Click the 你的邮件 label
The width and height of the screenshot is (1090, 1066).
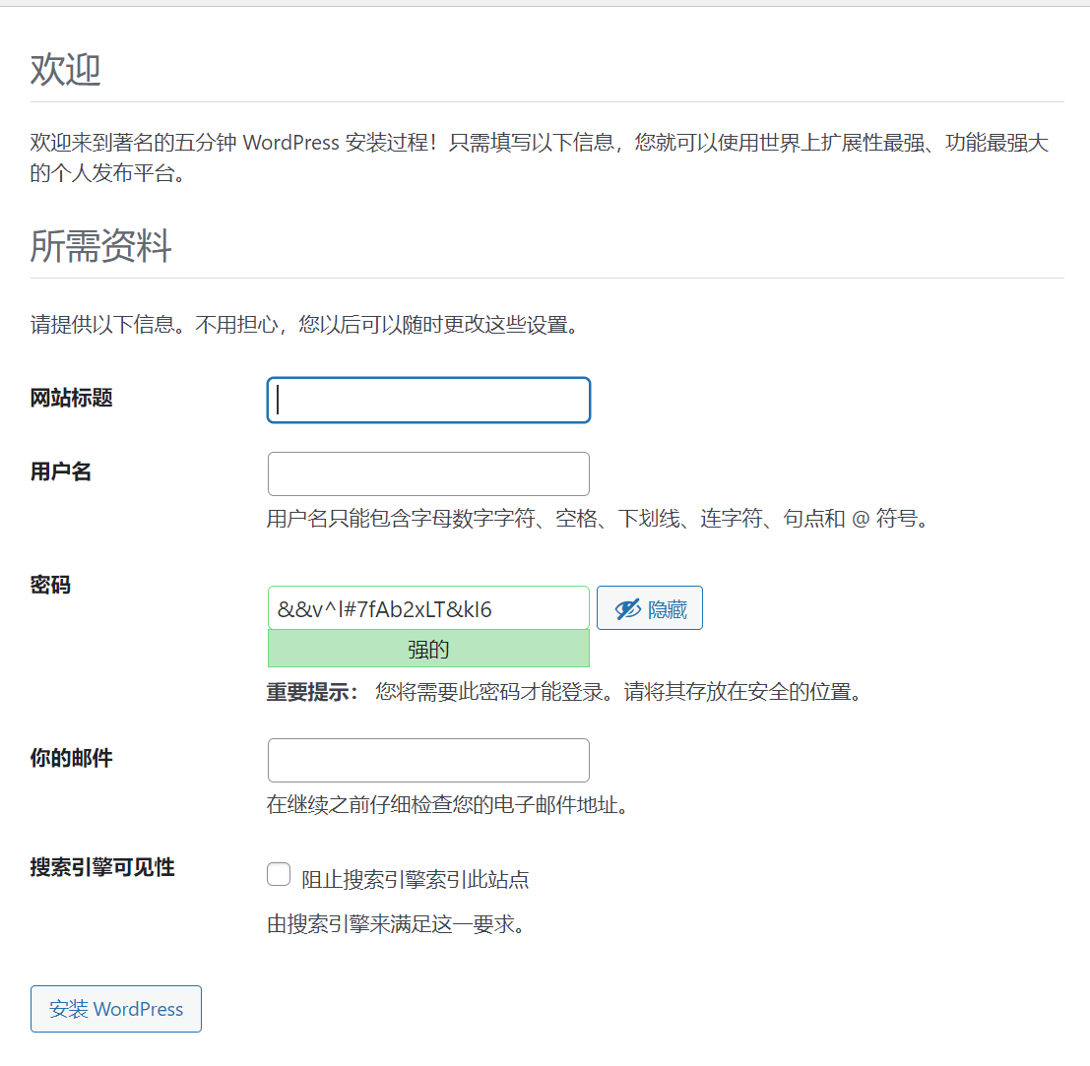(71, 758)
